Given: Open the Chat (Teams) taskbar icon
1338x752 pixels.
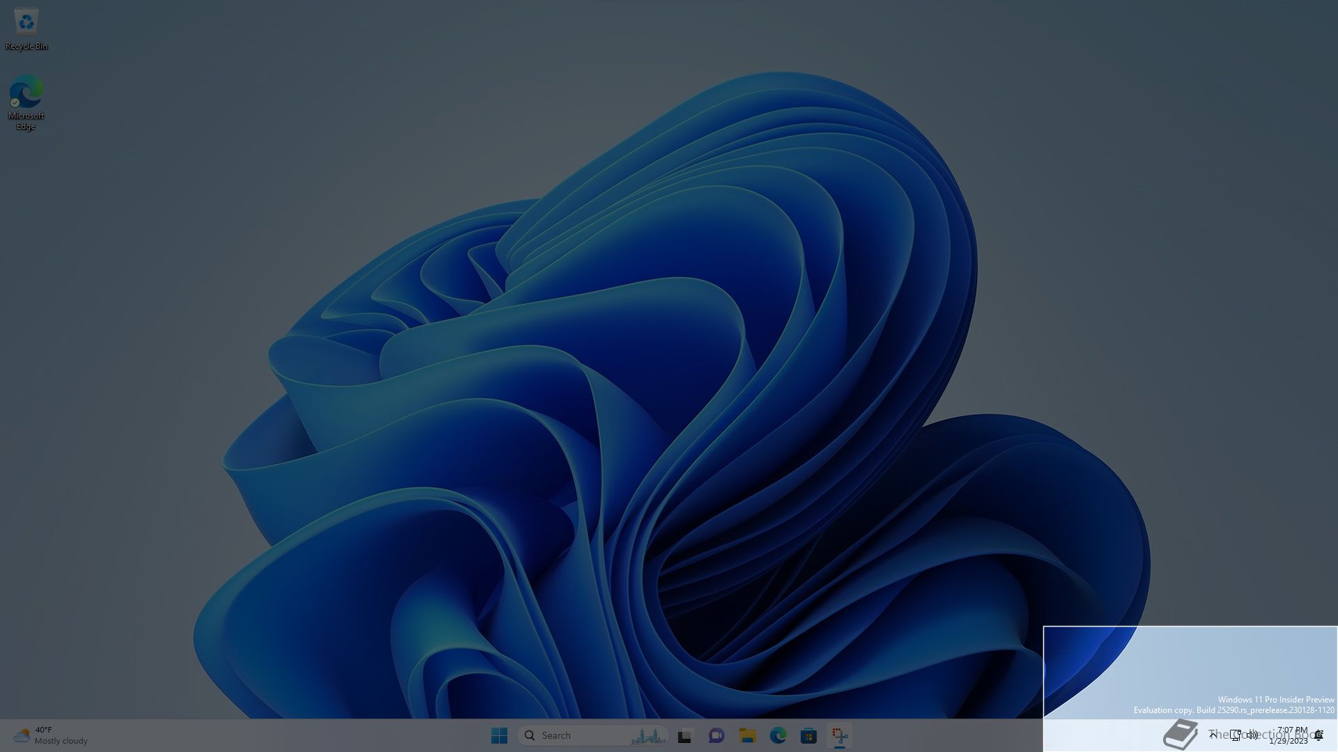Looking at the screenshot, I should pyautogui.click(x=716, y=735).
